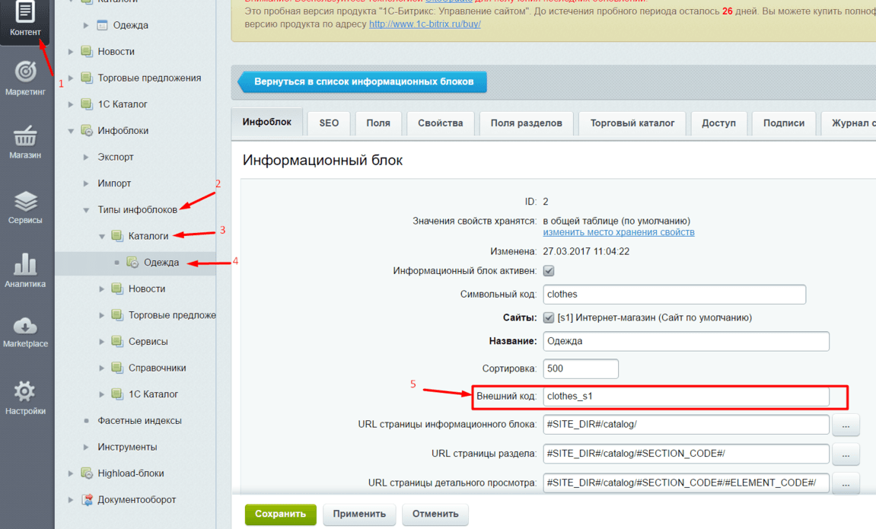This screenshot has height=529, width=876.
Task: Open the '...' button beside URL страницы раздела
Action: click(846, 454)
